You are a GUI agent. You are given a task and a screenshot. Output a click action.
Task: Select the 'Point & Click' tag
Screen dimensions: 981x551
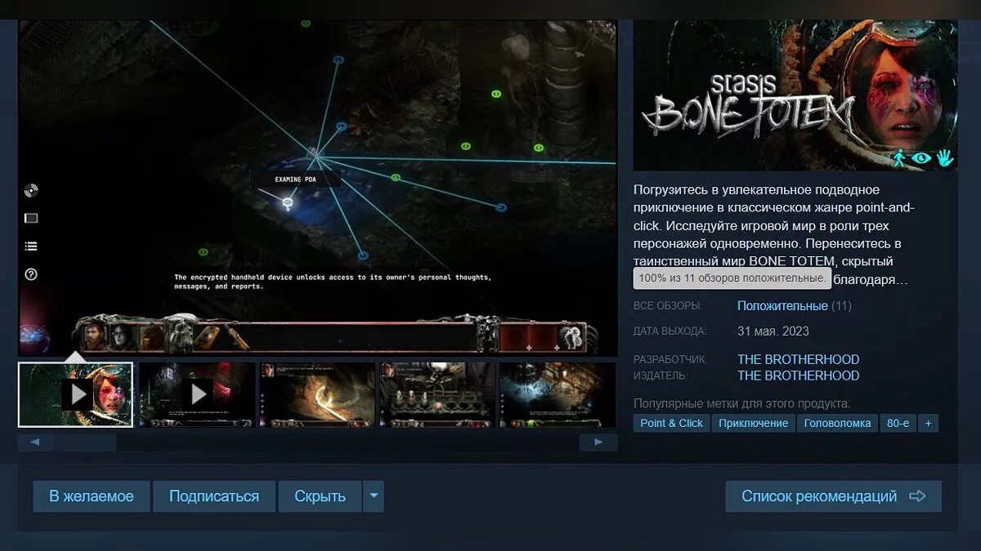(671, 423)
